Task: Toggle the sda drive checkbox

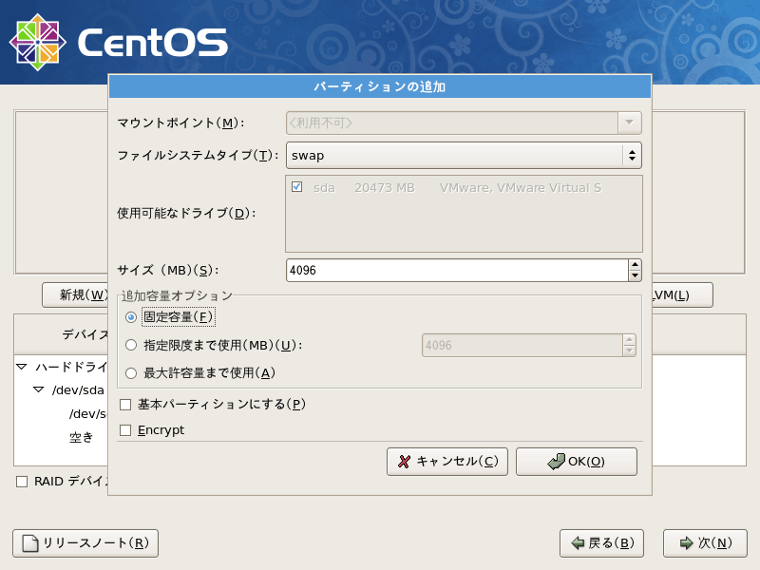Action: pos(296,188)
